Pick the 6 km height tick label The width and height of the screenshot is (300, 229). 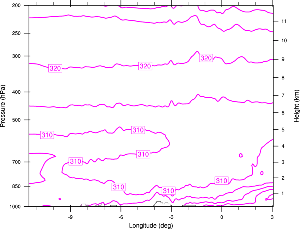[283, 113]
